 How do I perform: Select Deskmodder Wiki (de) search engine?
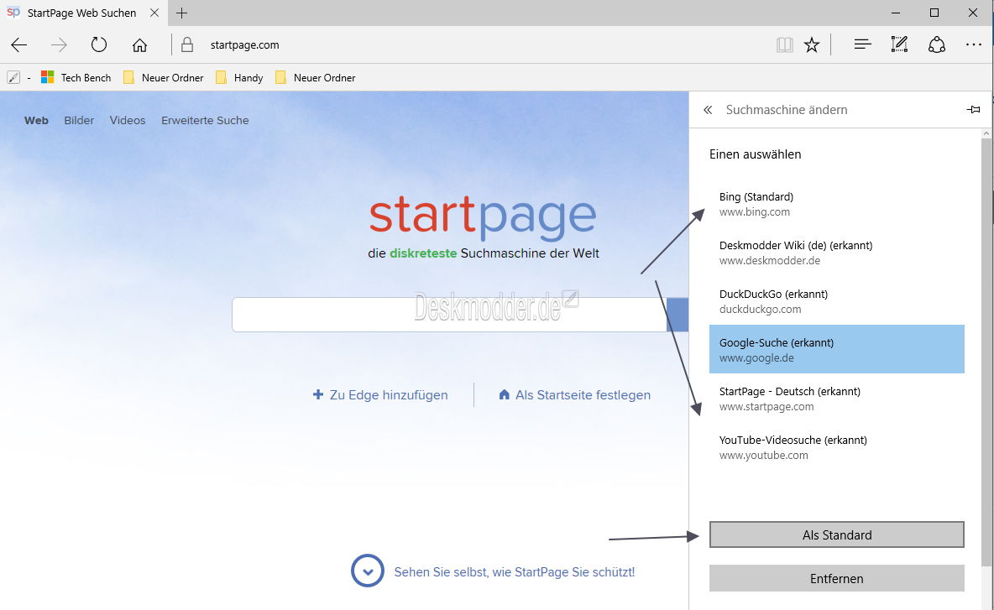(837, 253)
